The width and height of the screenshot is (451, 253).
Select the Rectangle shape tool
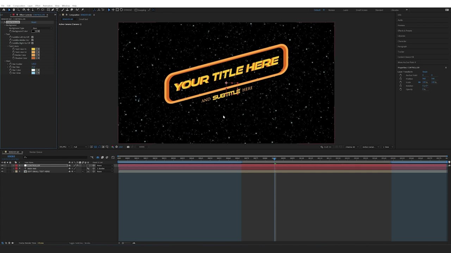tap(48, 10)
